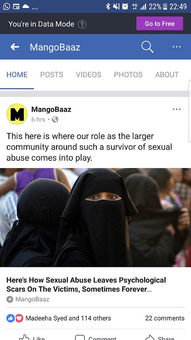Open the article image thumbnail

coord(95,218)
